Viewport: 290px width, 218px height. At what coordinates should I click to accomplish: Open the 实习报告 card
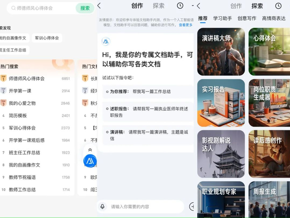221,103
